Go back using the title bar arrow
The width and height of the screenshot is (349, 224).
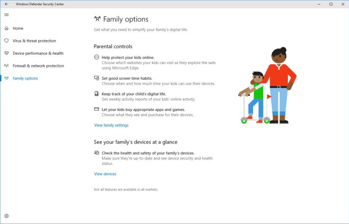tap(6, 4)
